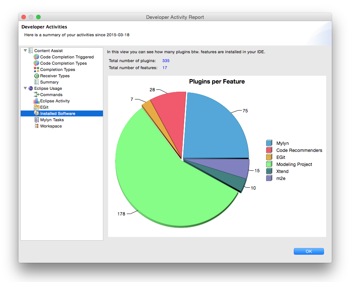Open the Mylyn Tasks report

coord(52,120)
